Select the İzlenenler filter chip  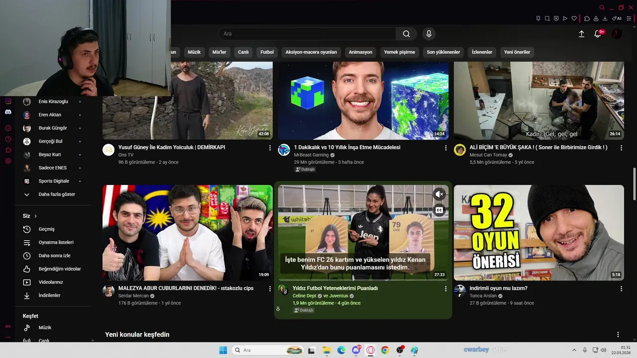(x=482, y=52)
